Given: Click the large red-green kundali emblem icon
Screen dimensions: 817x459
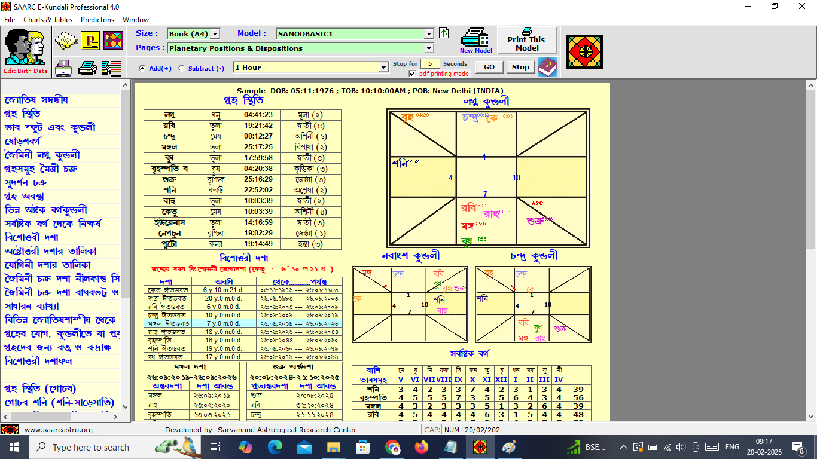Looking at the screenshot, I should pyautogui.click(x=584, y=51).
